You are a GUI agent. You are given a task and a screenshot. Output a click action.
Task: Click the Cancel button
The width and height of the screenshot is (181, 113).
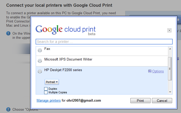[162, 101]
